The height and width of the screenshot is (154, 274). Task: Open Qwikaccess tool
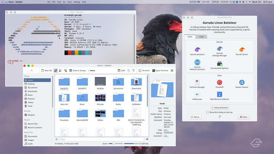pyautogui.click(x=197, y=96)
